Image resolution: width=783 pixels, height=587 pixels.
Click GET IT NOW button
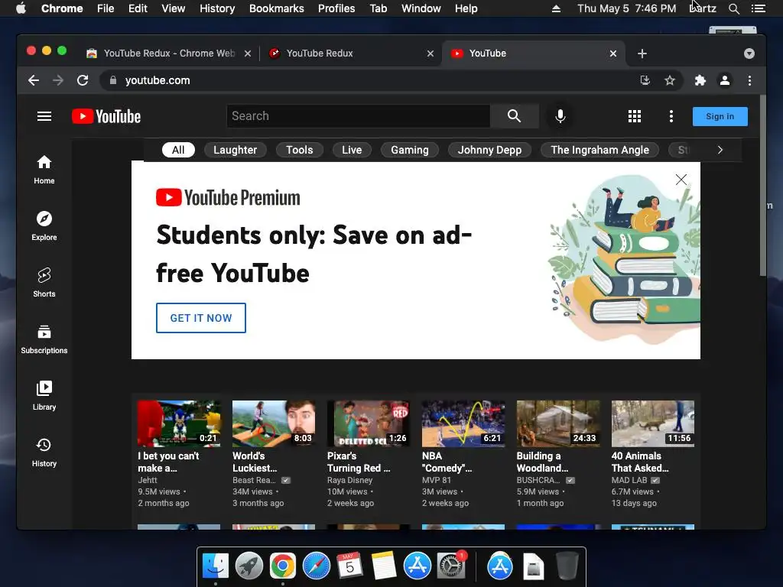(x=201, y=318)
